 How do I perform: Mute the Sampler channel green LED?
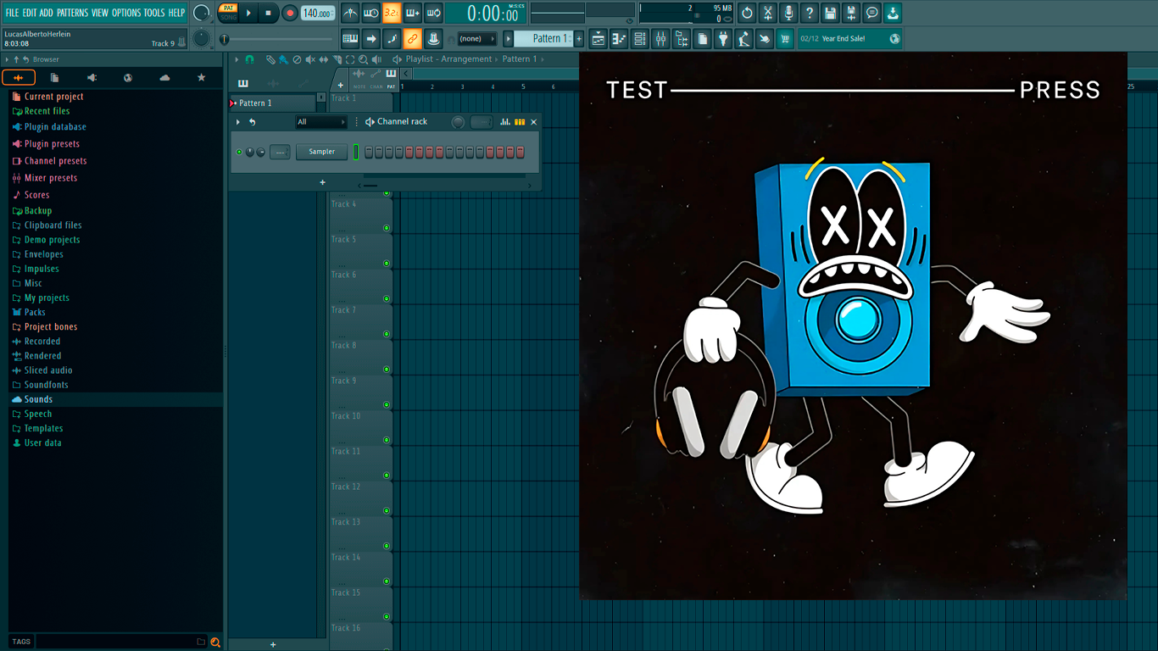point(239,153)
